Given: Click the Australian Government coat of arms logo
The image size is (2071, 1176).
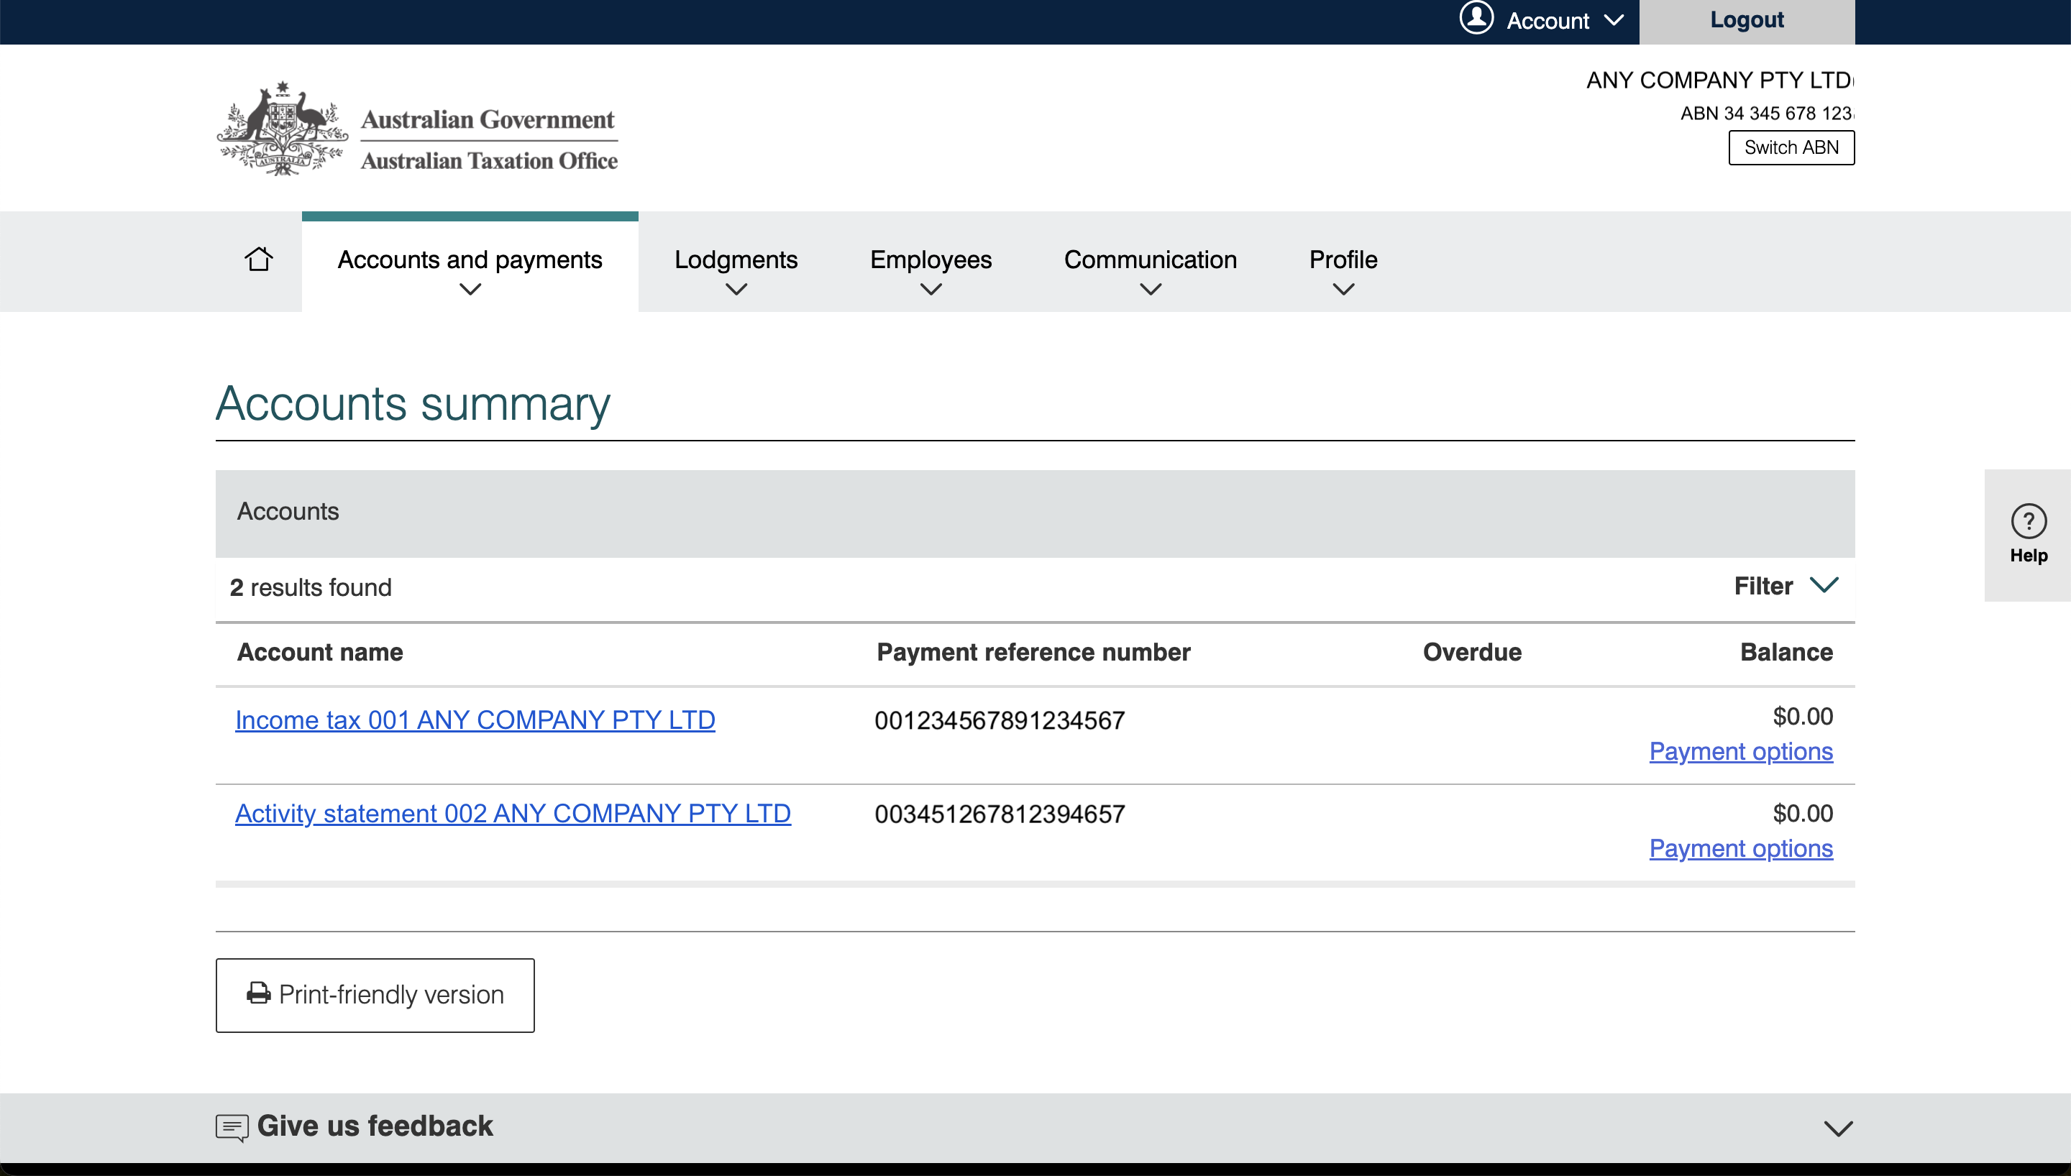Looking at the screenshot, I should (282, 129).
